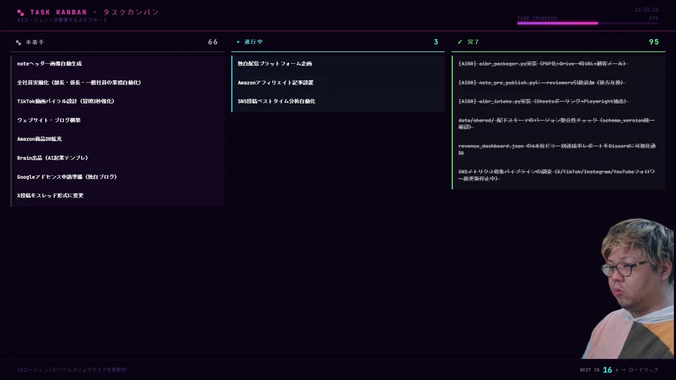Click the 未着手 count 66
The height and width of the screenshot is (380, 676).
[213, 42]
